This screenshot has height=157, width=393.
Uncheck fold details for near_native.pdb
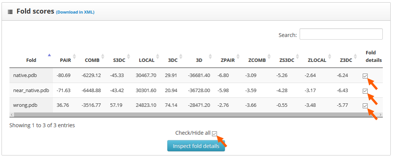tap(365, 91)
